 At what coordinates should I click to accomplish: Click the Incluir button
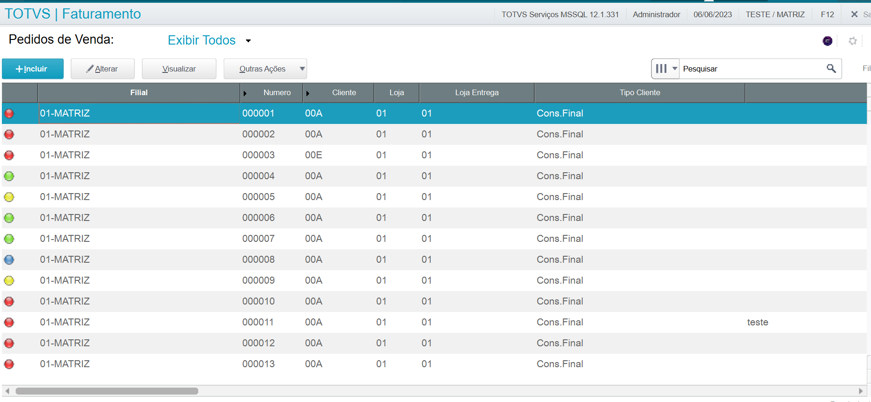pyautogui.click(x=33, y=69)
